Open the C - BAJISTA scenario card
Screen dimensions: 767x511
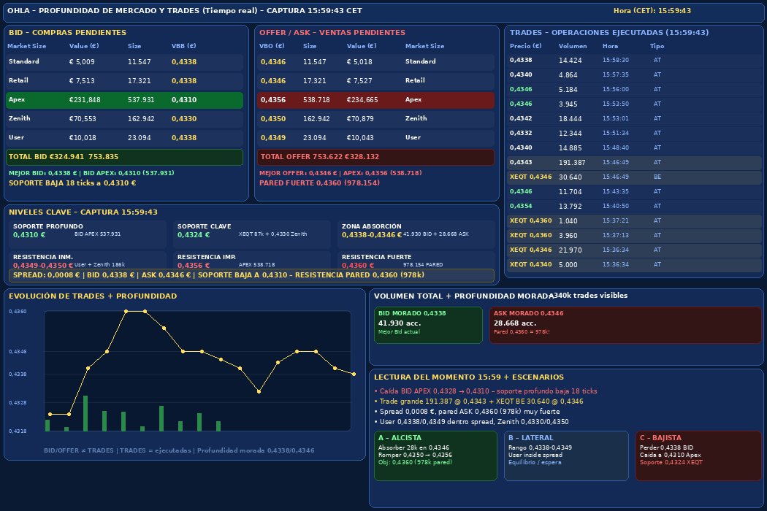click(x=698, y=456)
